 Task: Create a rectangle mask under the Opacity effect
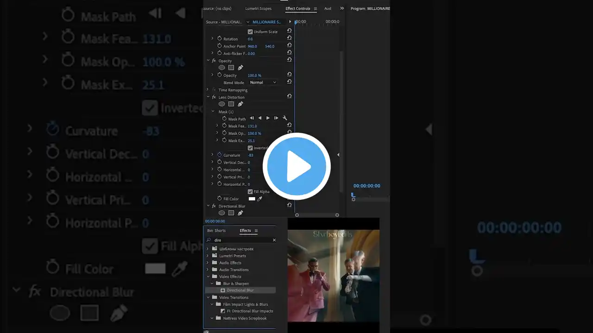(231, 68)
